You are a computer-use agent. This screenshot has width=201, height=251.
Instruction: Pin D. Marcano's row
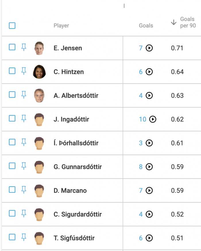click(24, 190)
